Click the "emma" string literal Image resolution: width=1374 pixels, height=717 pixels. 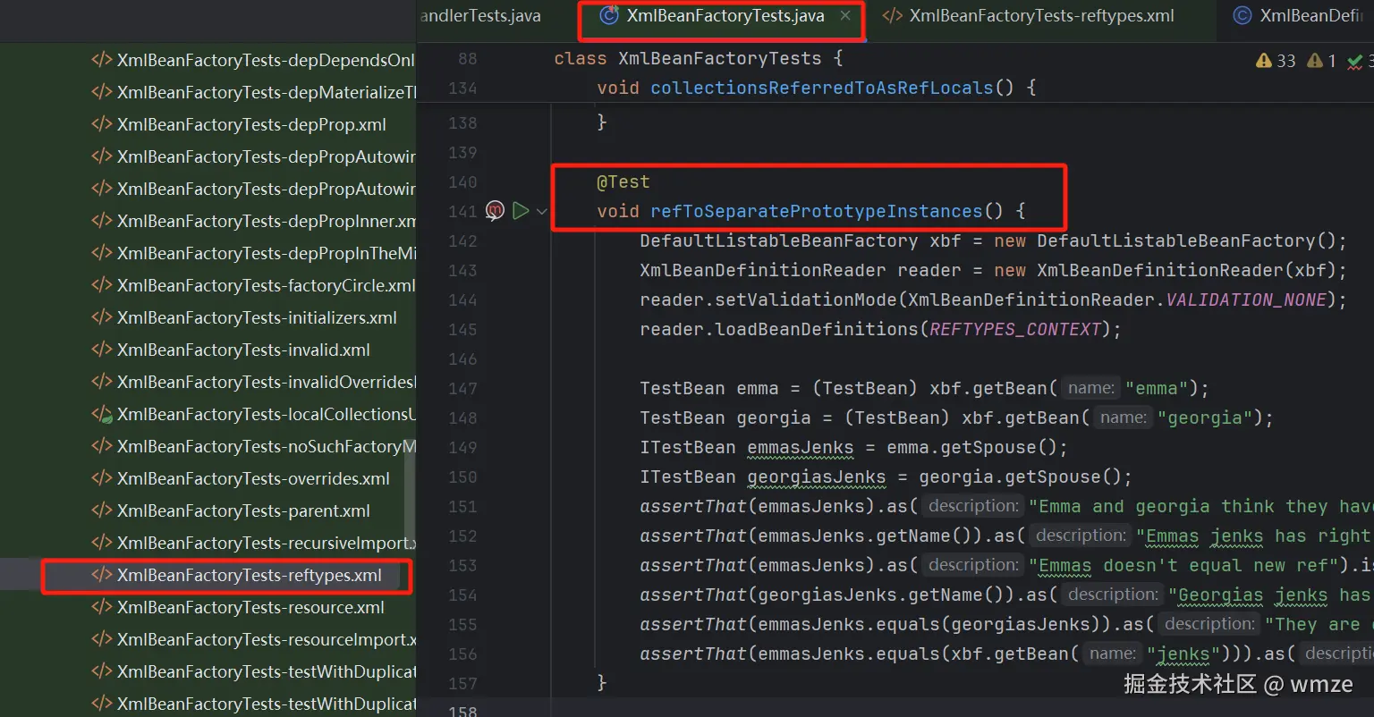tap(1158, 388)
